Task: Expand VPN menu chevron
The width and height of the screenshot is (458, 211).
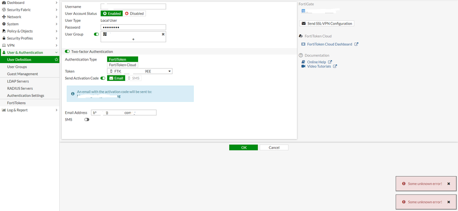Action: 56,45
